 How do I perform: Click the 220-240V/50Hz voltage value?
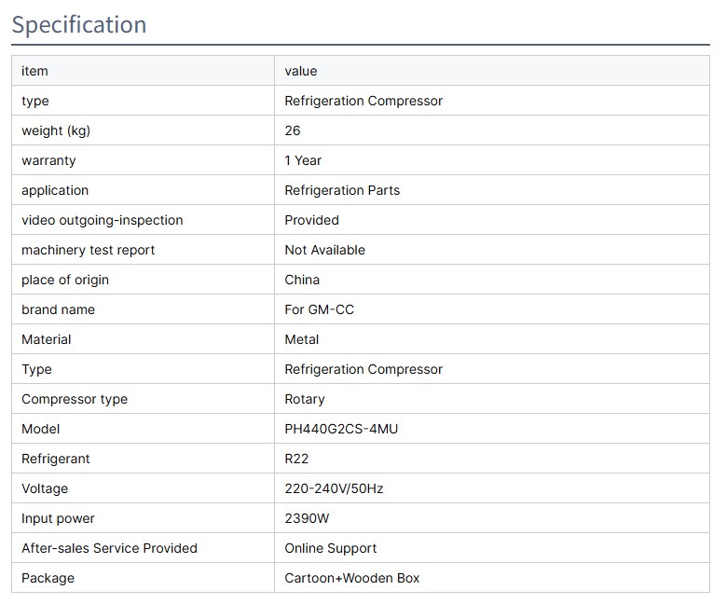(x=332, y=488)
